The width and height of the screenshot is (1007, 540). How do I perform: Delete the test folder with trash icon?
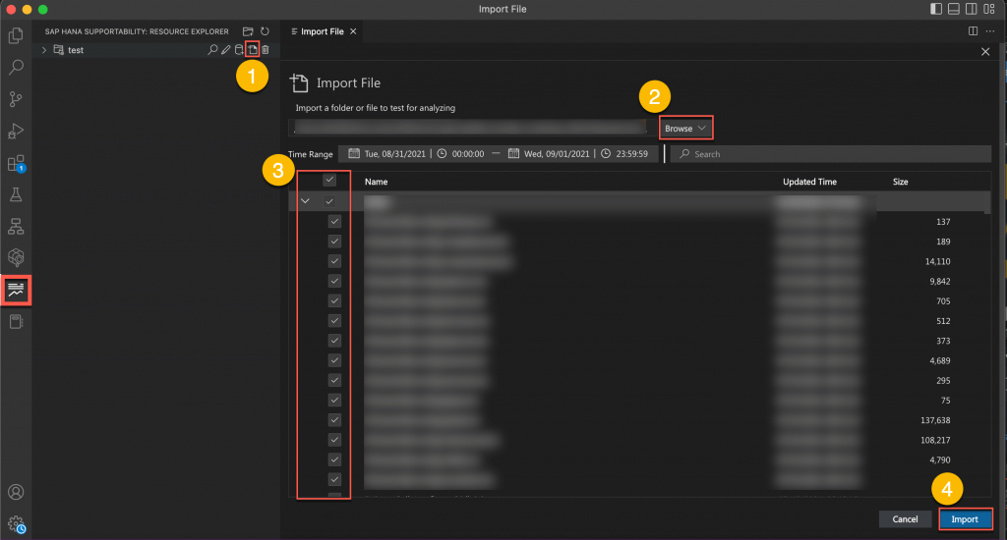tap(266, 49)
